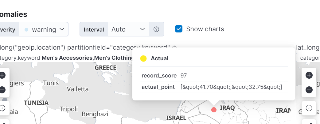Click the Men's Accessories category label
This screenshot has height=124, width=320.
coord(67,58)
